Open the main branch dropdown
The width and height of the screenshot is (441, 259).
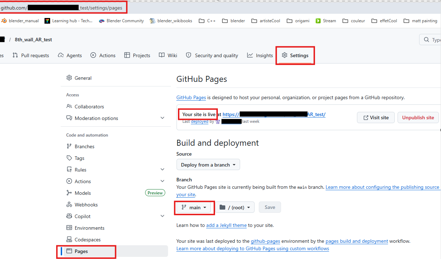pyautogui.click(x=194, y=207)
